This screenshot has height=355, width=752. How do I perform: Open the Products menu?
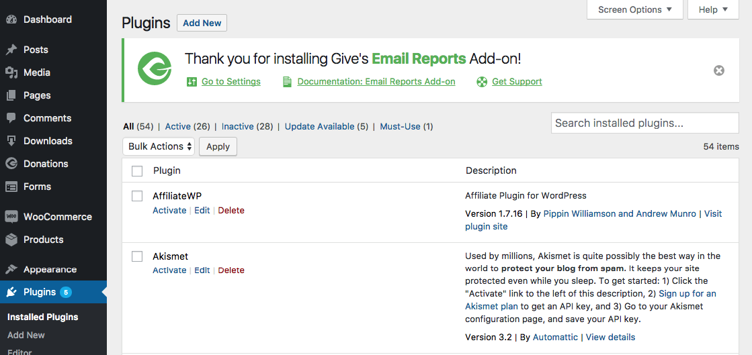pos(43,240)
